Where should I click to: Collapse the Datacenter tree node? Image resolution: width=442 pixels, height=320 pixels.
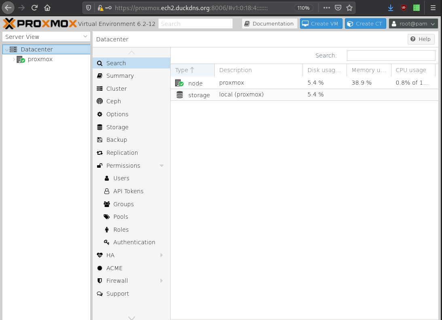pos(6,50)
